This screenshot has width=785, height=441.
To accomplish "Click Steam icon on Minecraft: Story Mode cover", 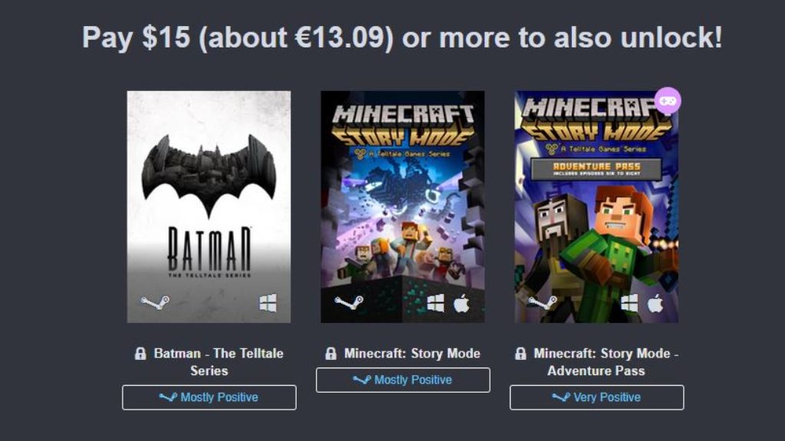I will [348, 303].
